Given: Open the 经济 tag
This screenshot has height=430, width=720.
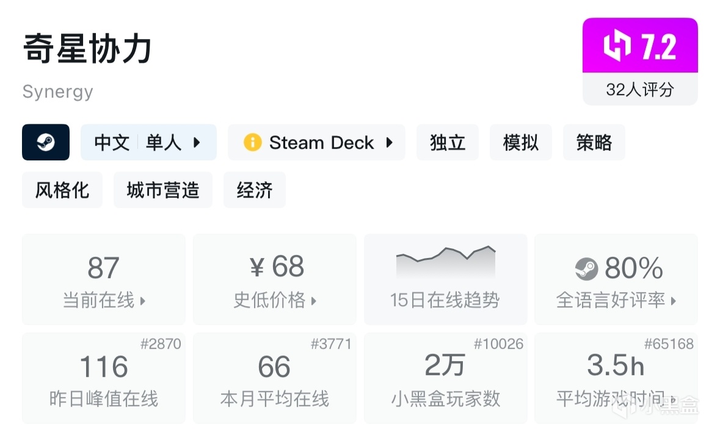Looking at the screenshot, I should (255, 190).
